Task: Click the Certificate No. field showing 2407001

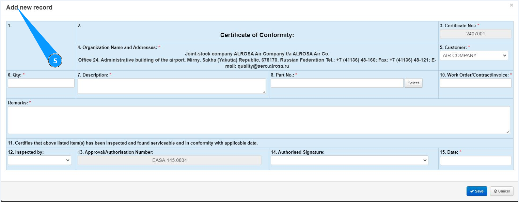Action: (475, 34)
